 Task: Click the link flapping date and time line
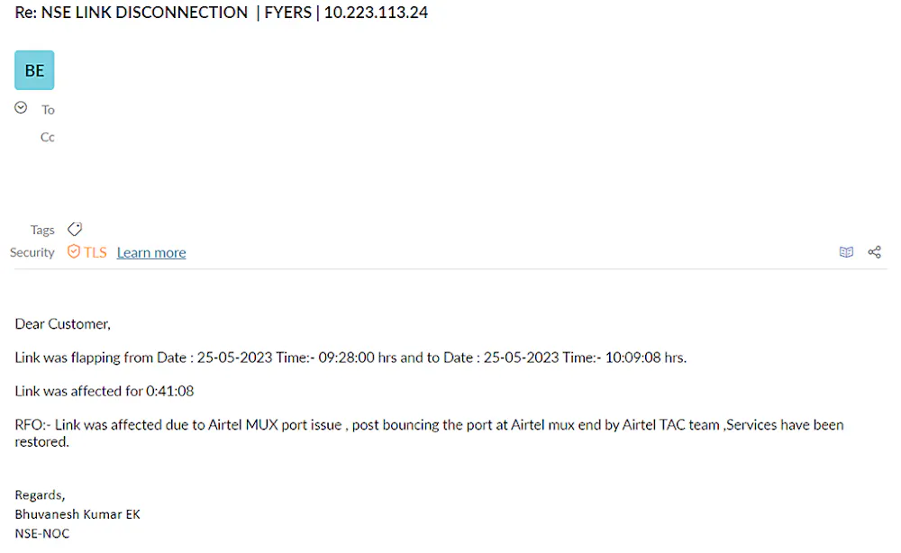[x=350, y=358]
